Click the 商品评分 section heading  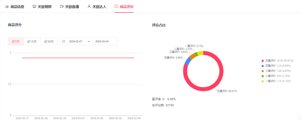point(14,25)
